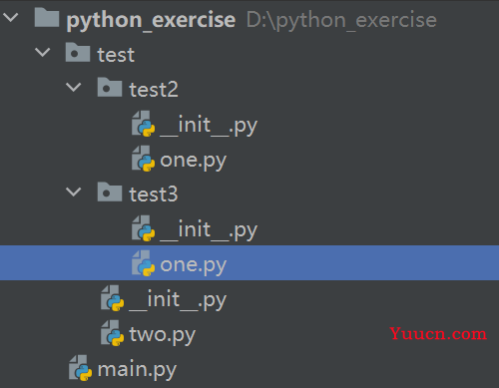Collapse the test folder using its chevron
Screen dimensions: 499x388
pyautogui.click(x=43, y=52)
